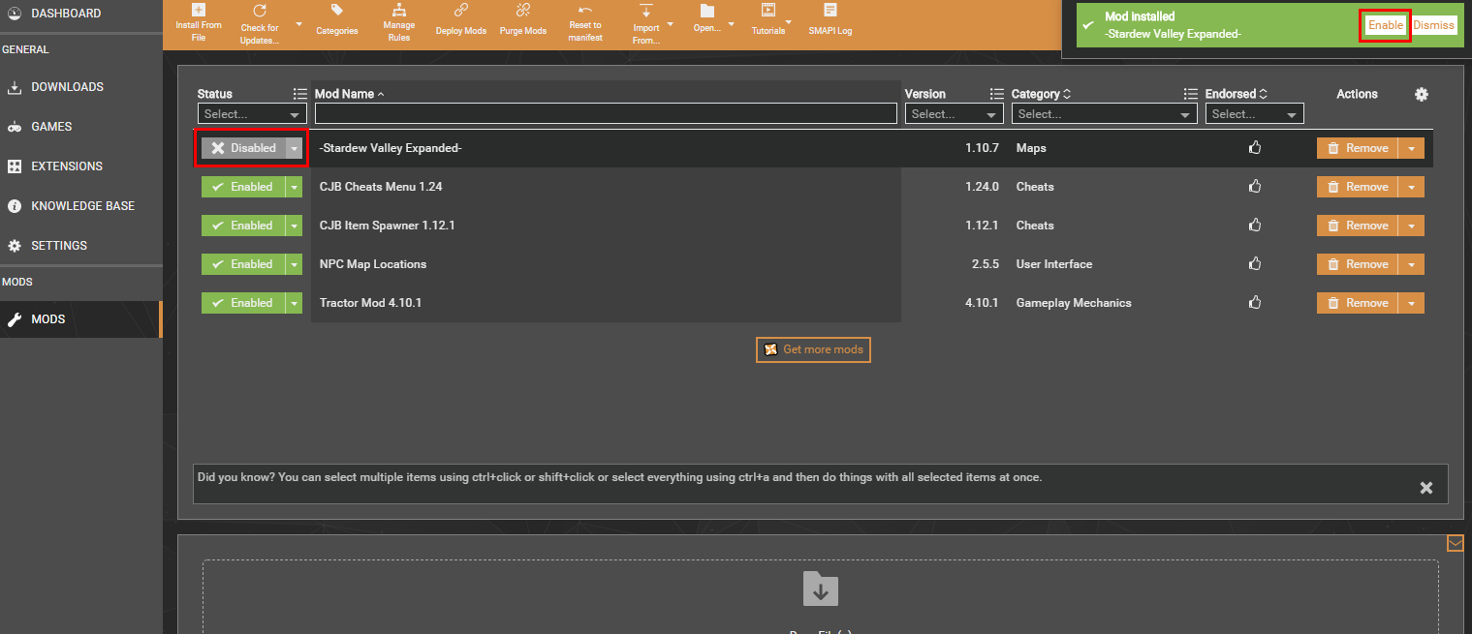Collapse the drop file panel icon
This screenshot has width=1472, height=634.
(1455, 544)
